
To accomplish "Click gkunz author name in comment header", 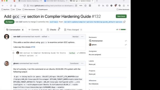I will point(16,63).
